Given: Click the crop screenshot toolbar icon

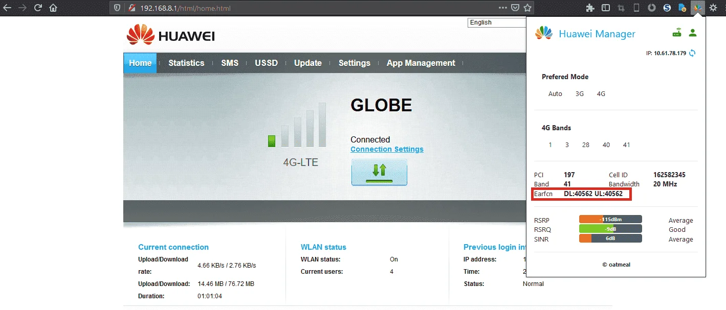Looking at the screenshot, I should click(x=621, y=8).
